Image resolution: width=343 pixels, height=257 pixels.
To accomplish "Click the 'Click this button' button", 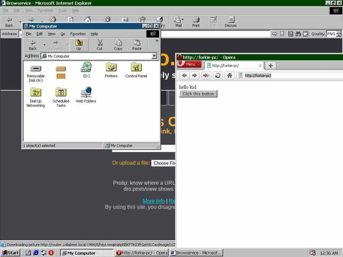I will (x=198, y=94).
